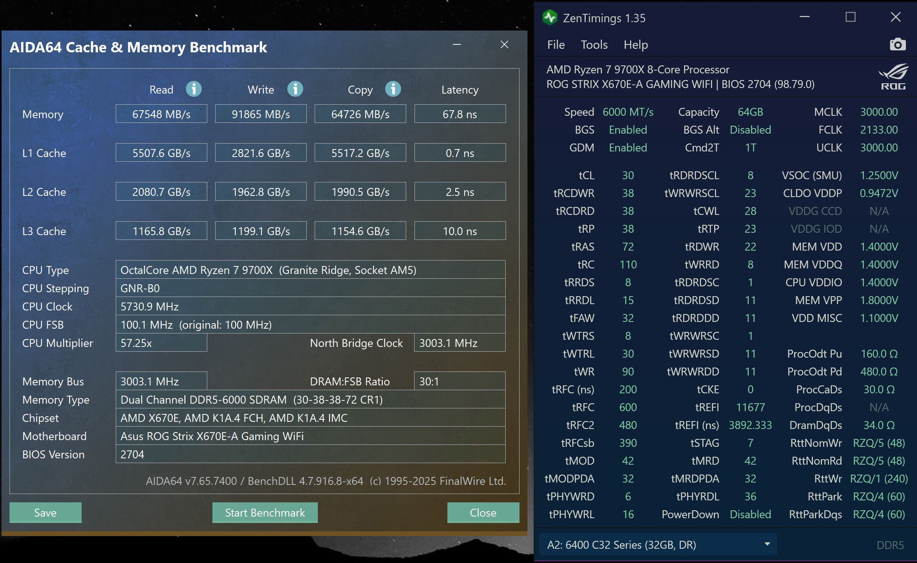Click the Memory Latency value box

coord(460,114)
